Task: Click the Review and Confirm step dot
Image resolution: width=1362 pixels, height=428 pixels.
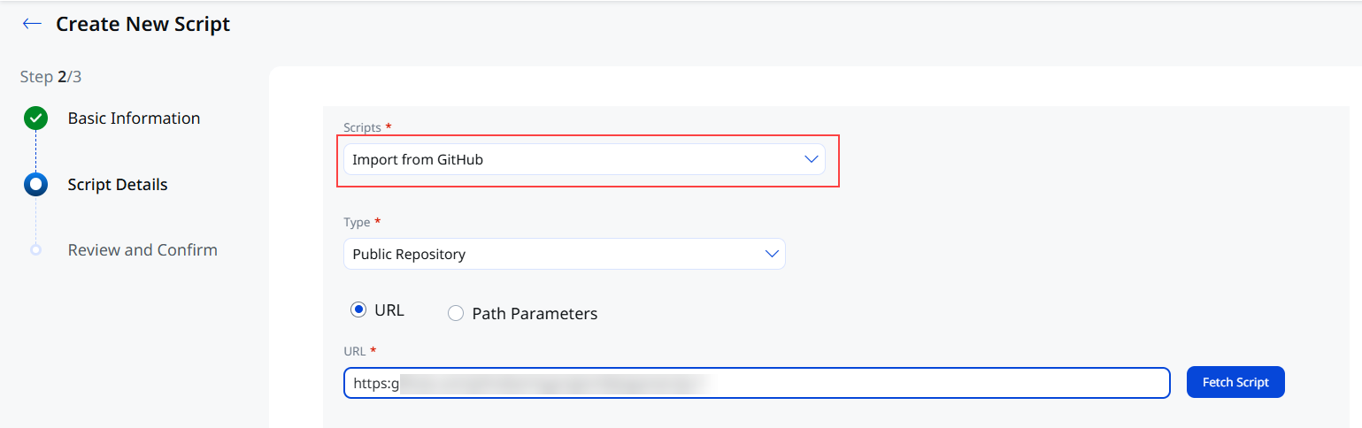Action: coord(35,250)
